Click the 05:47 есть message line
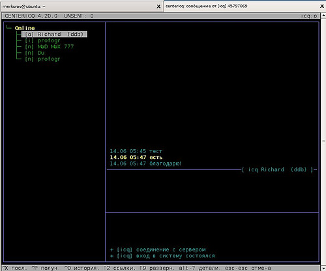This screenshot has width=326, height=271. tap(136, 157)
